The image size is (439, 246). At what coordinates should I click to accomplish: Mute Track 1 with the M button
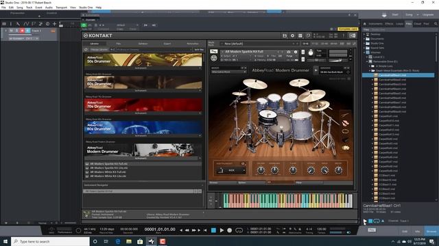coord(11,31)
